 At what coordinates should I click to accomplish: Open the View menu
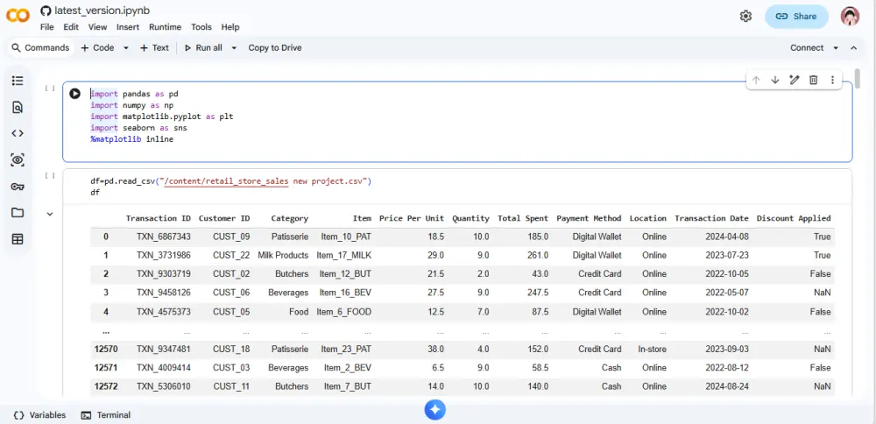pyautogui.click(x=97, y=27)
